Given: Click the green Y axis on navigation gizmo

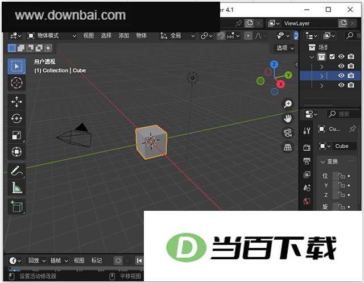Looking at the screenshot, I should click(288, 75).
